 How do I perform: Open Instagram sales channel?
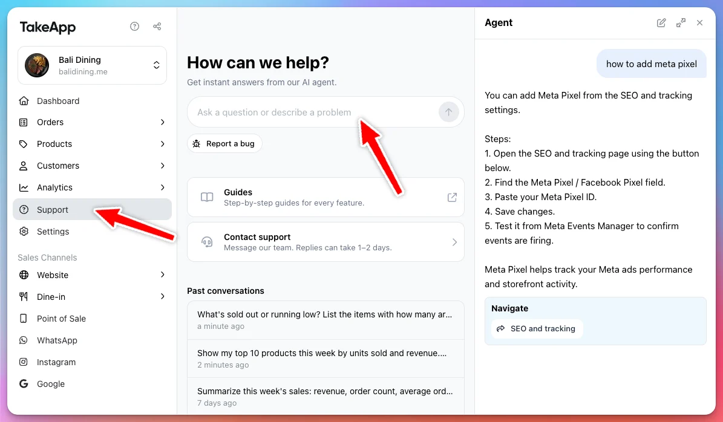[x=92, y=362]
